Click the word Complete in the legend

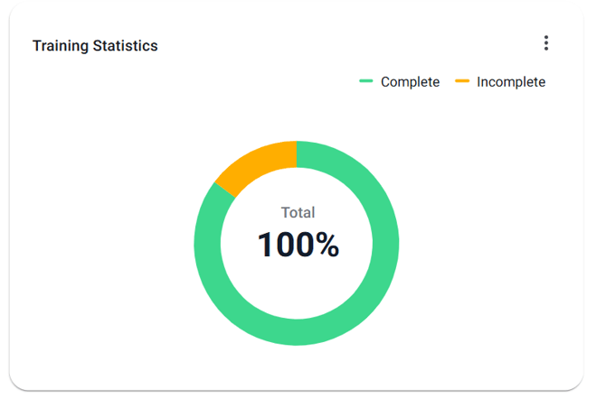tap(410, 81)
